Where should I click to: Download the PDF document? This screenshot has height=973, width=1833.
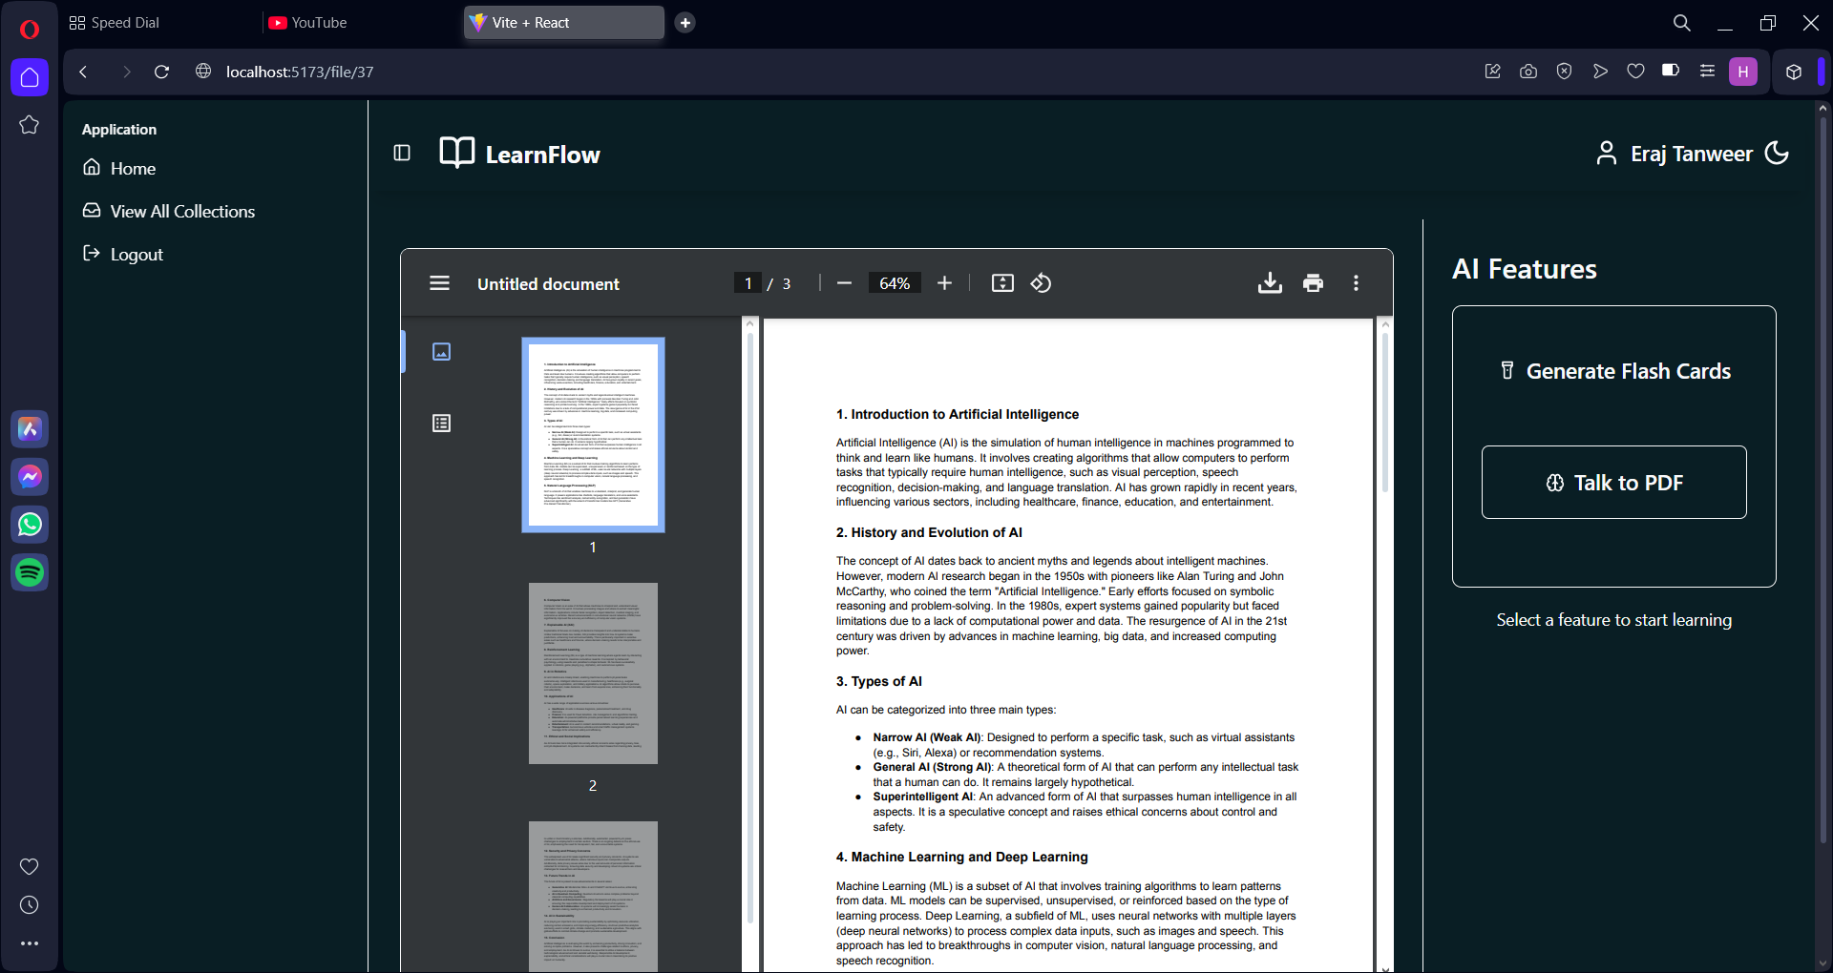pyautogui.click(x=1270, y=283)
